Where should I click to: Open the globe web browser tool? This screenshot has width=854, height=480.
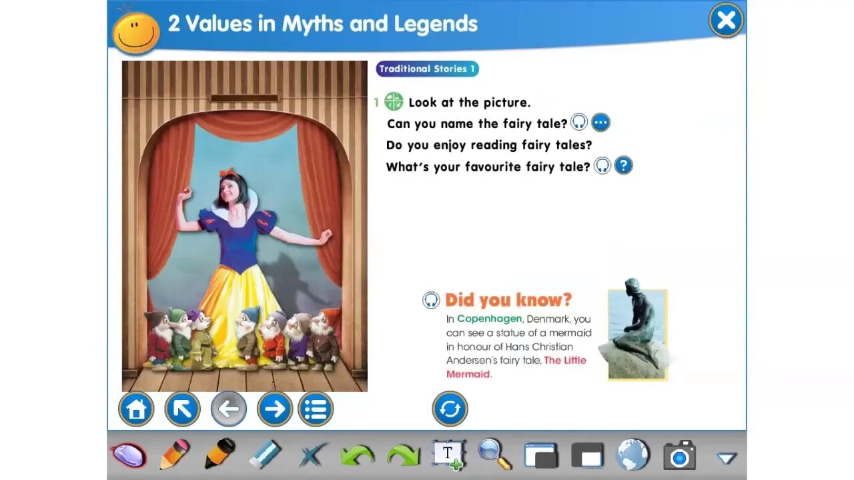(x=632, y=455)
